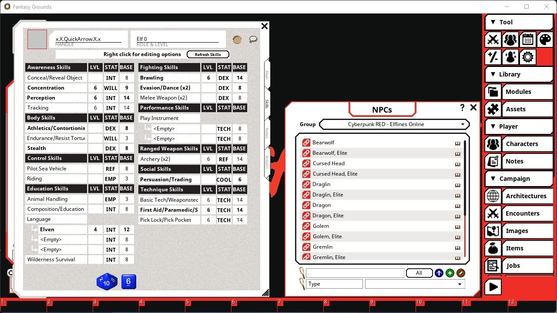557x313 pixels.
Task: Click hotkey slot 5 on bottom bar
Action: [208, 306]
